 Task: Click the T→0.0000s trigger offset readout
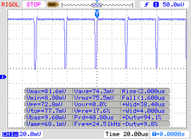point(169,134)
